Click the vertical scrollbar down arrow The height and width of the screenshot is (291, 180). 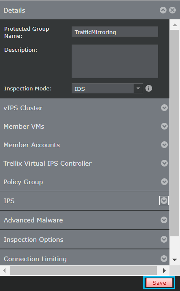click(175, 260)
